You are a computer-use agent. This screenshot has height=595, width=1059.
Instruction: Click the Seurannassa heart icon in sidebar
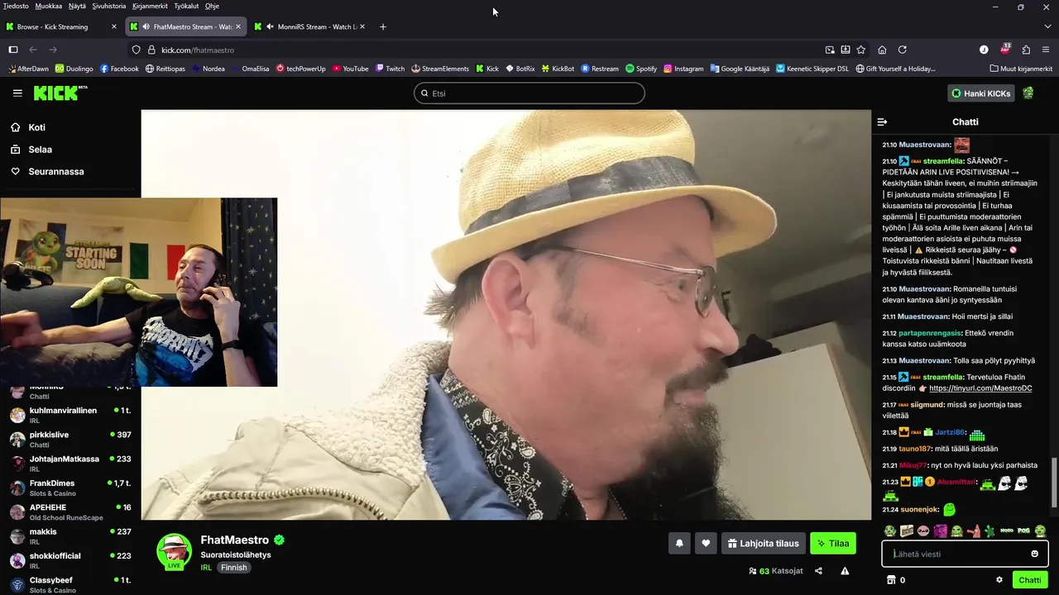coord(15,172)
